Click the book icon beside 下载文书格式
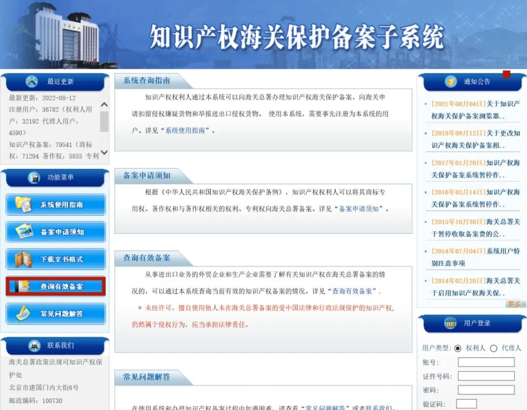Image resolution: width=527 pixels, height=410 pixels. (23, 259)
